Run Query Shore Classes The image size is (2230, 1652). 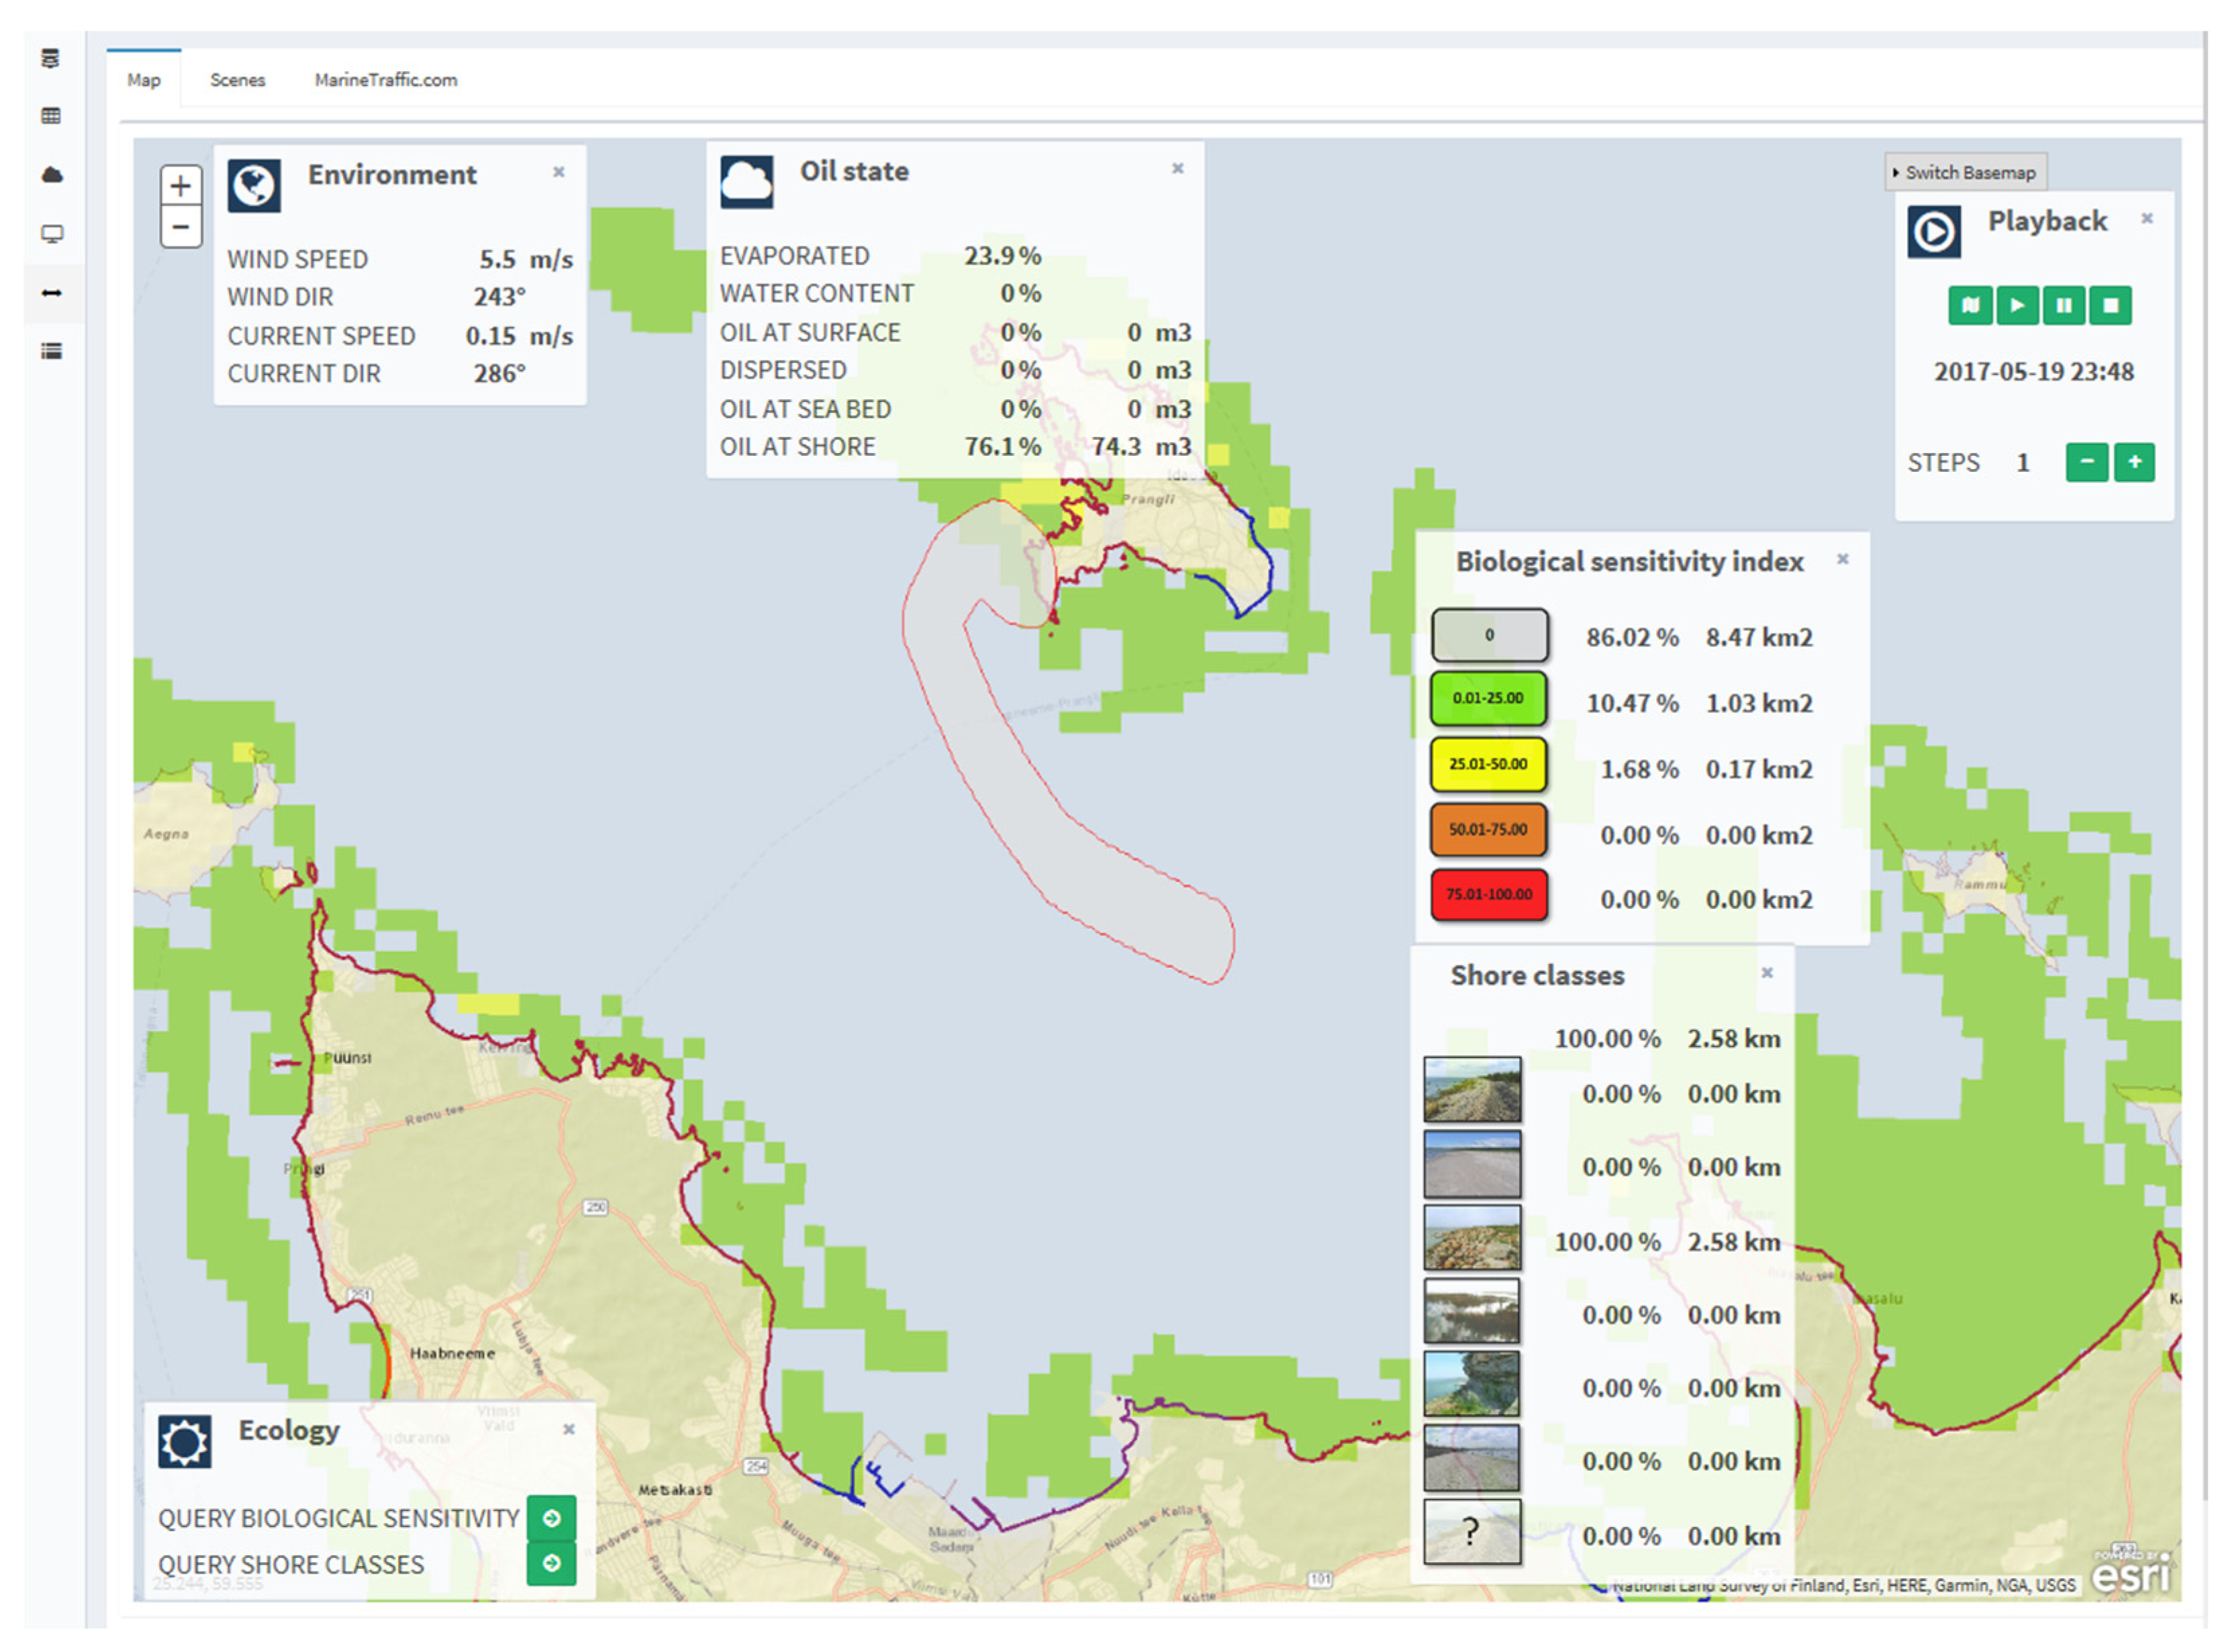coord(551,1564)
